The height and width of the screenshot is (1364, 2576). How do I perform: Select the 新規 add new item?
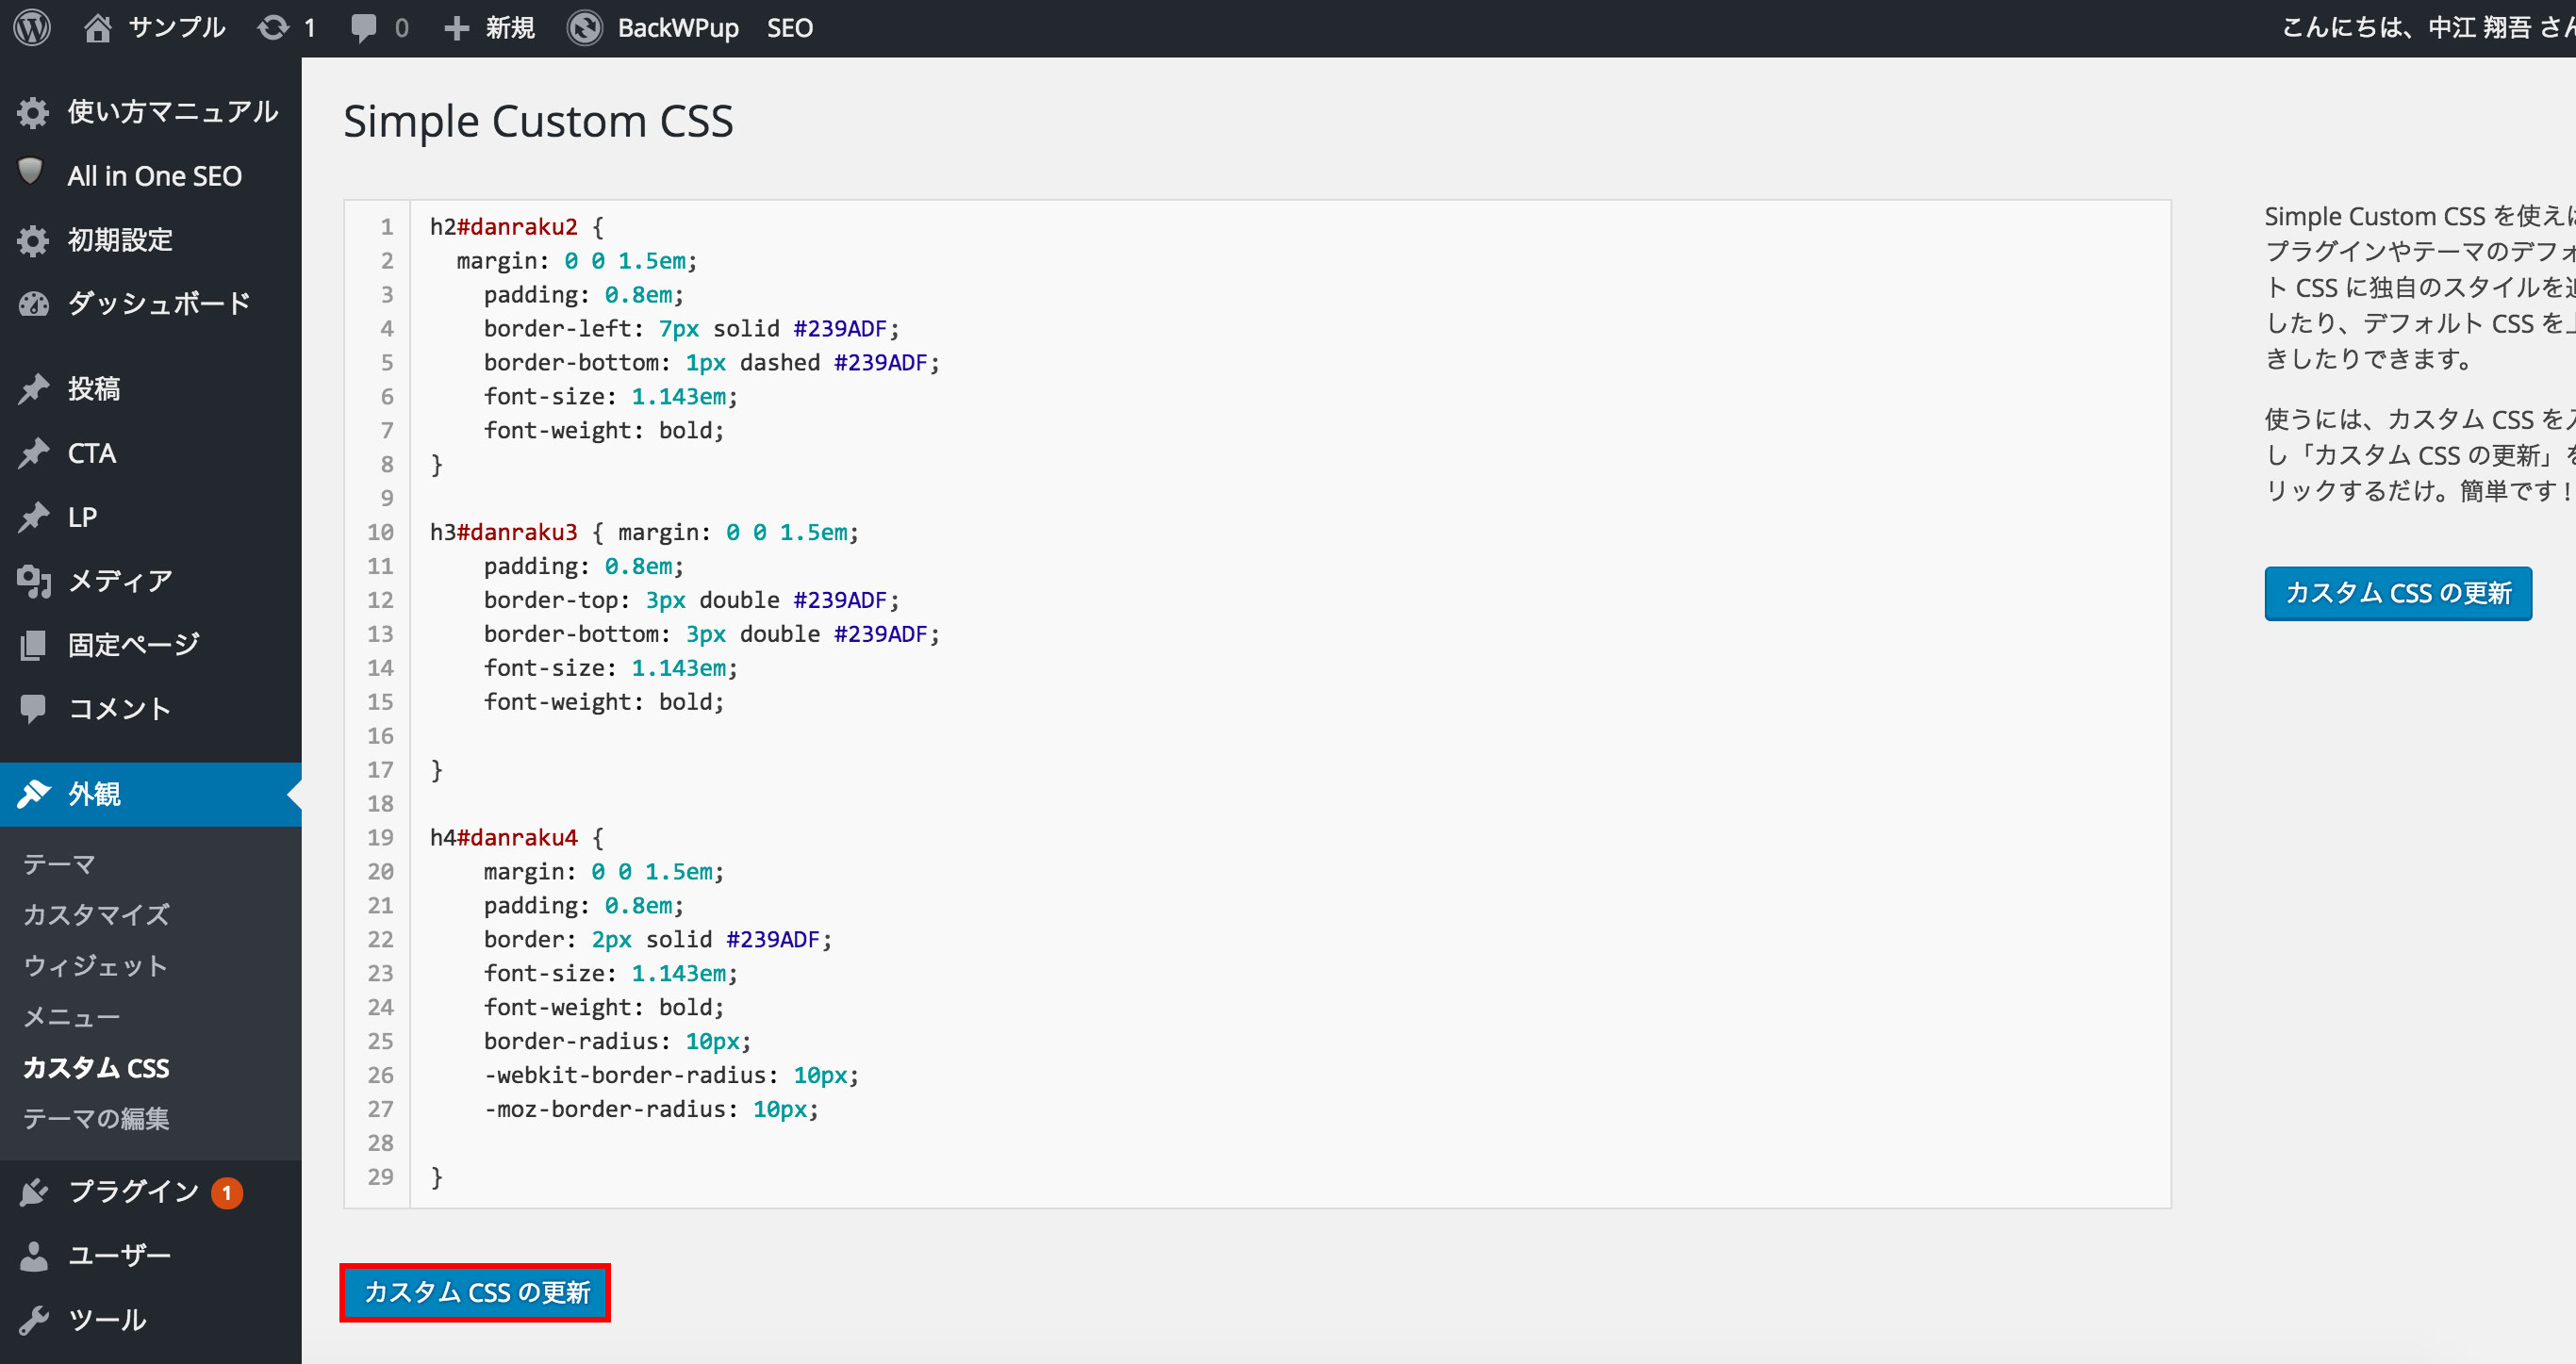490,27
